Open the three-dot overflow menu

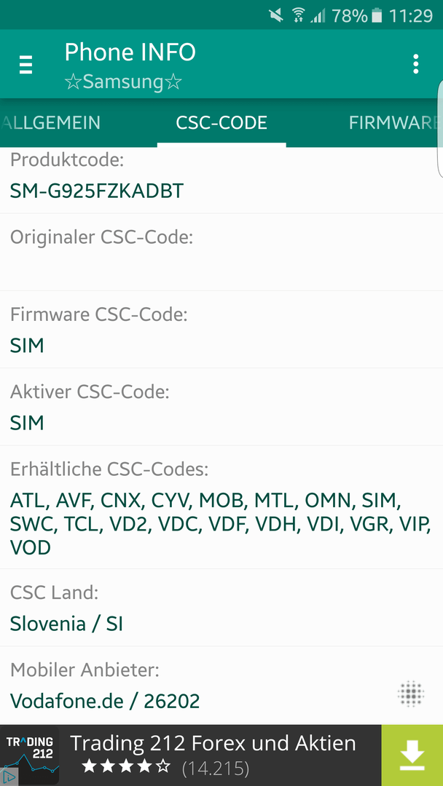[415, 64]
